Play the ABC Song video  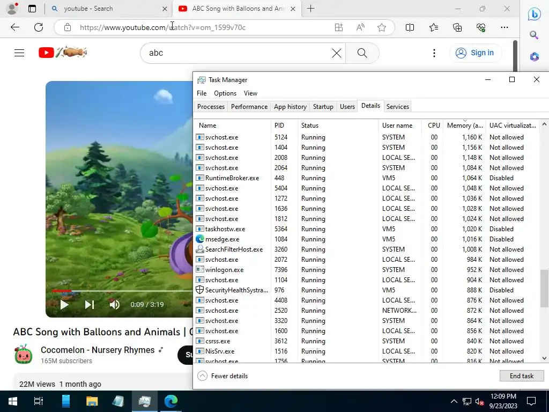point(64,305)
